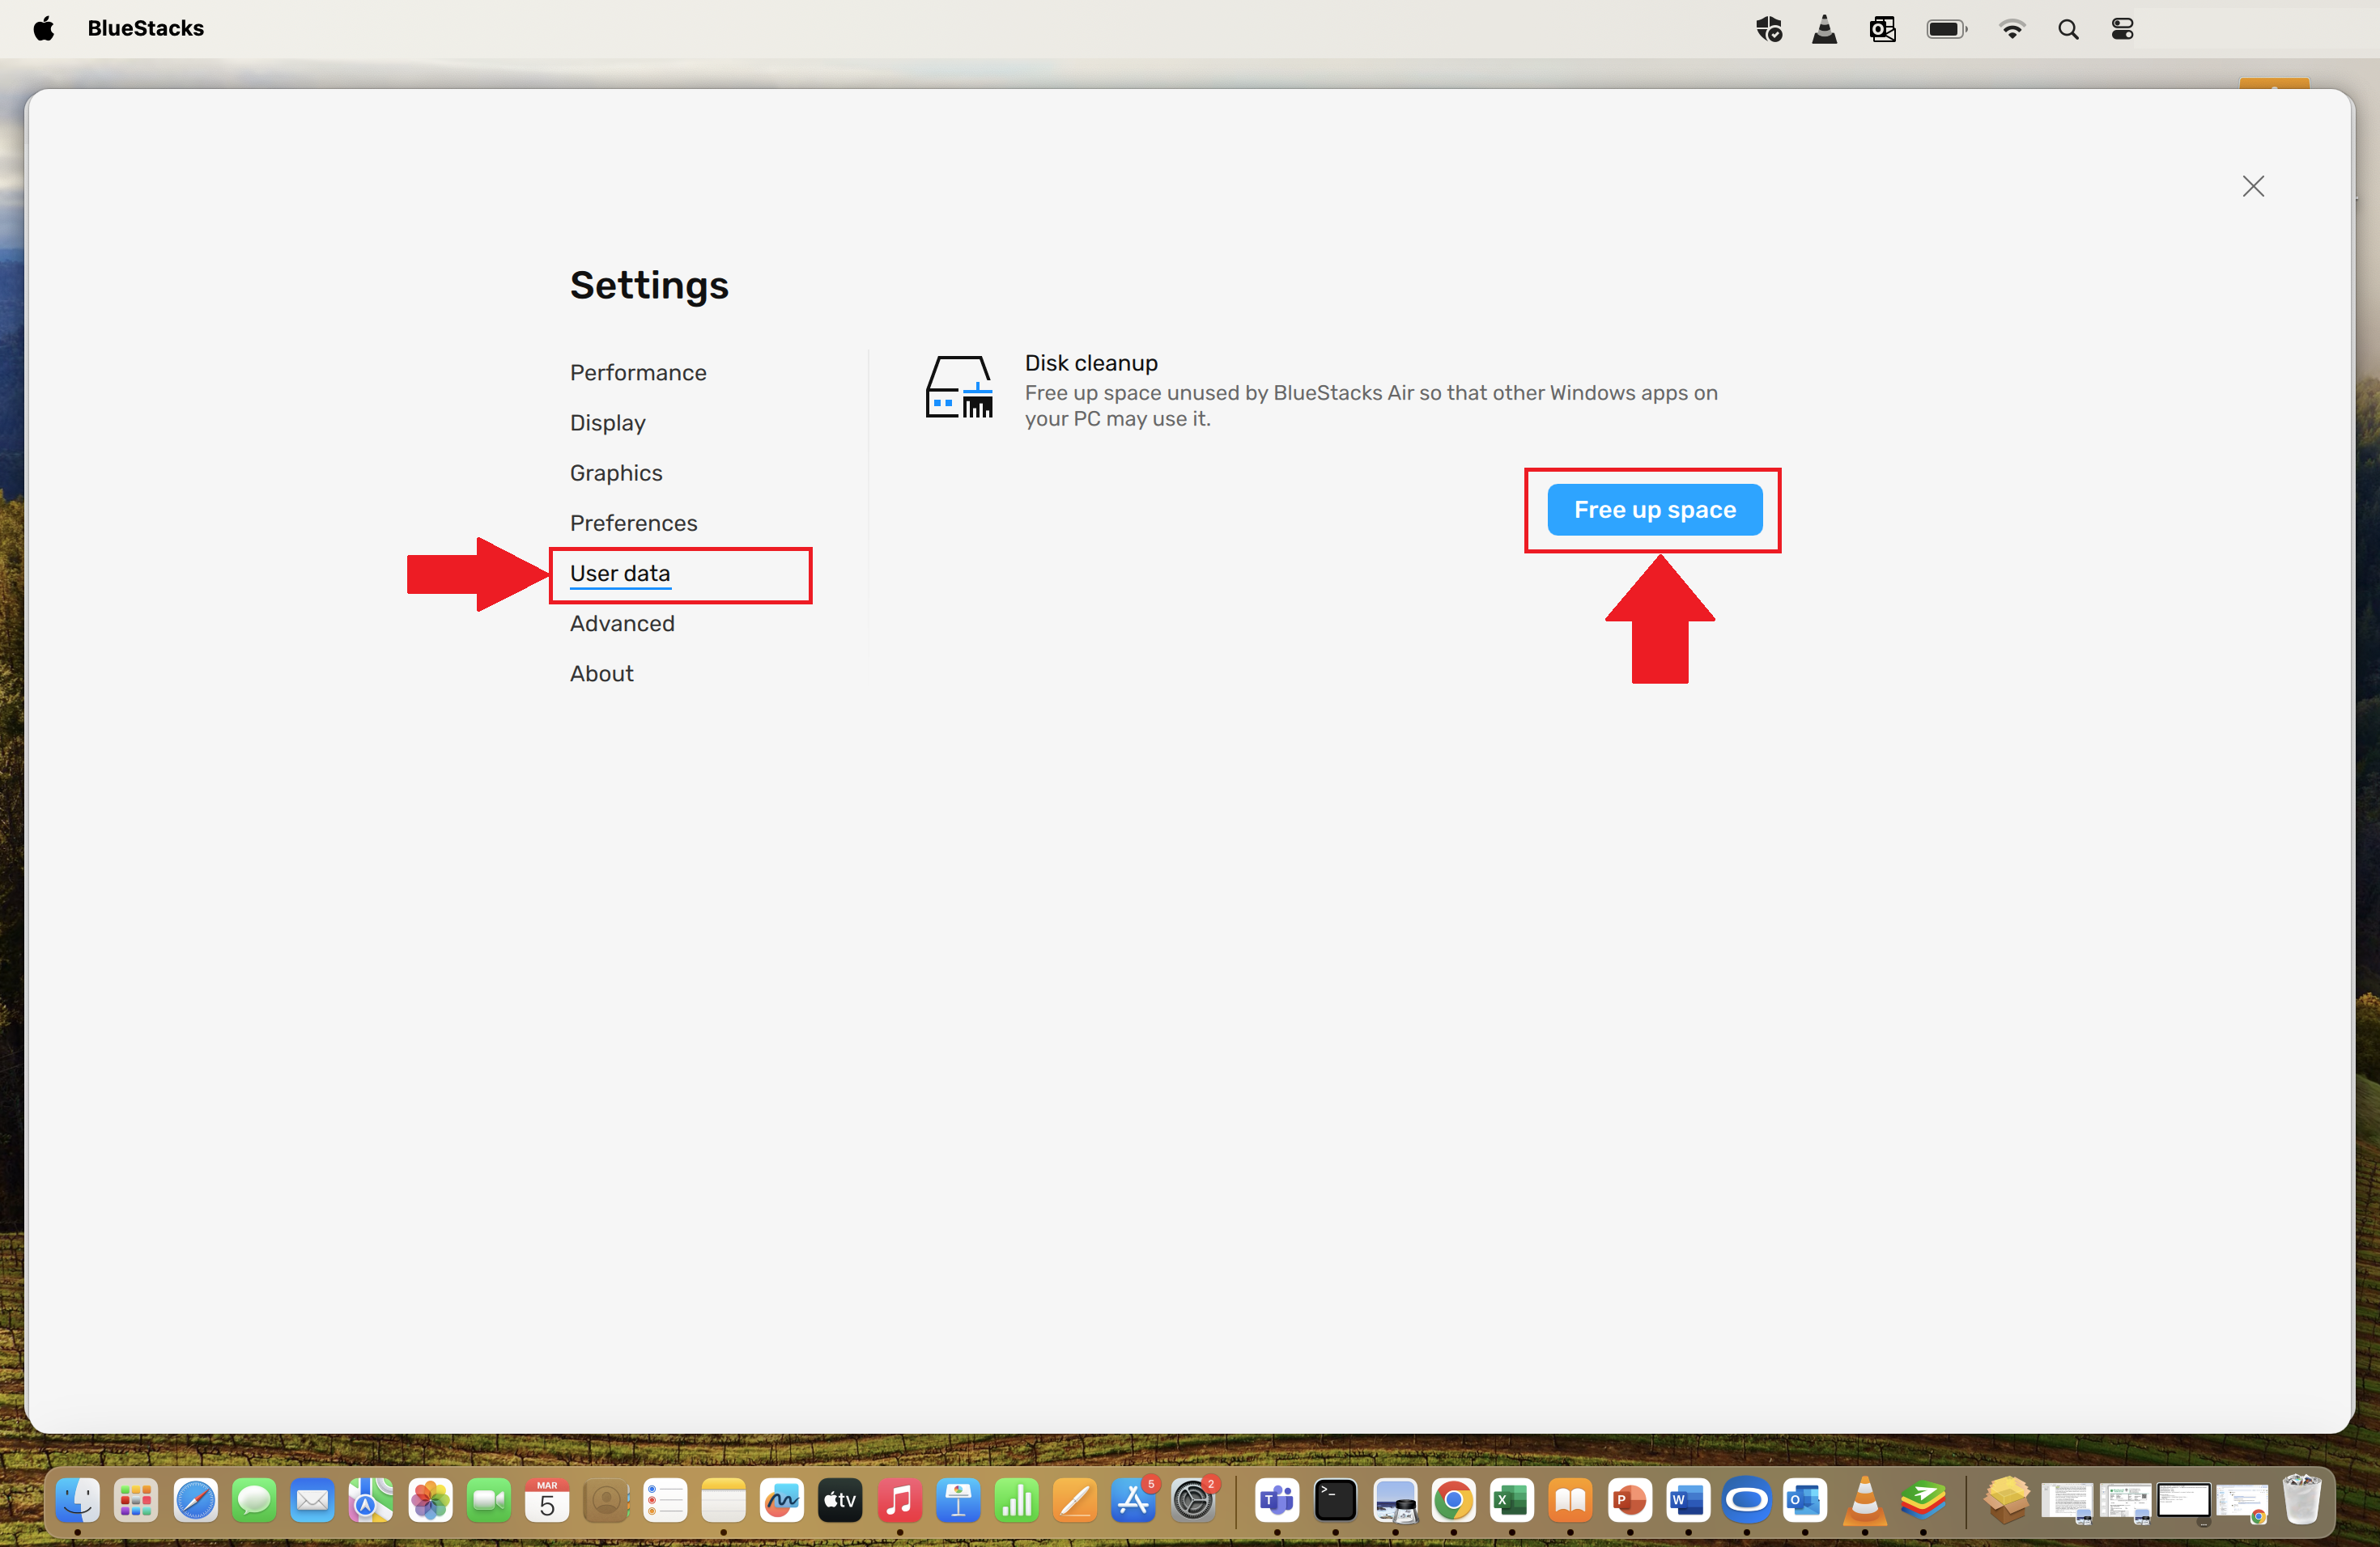Open Launchpad from the Dock
The height and width of the screenshot is (1547, 2380).
coord(136,1500)
